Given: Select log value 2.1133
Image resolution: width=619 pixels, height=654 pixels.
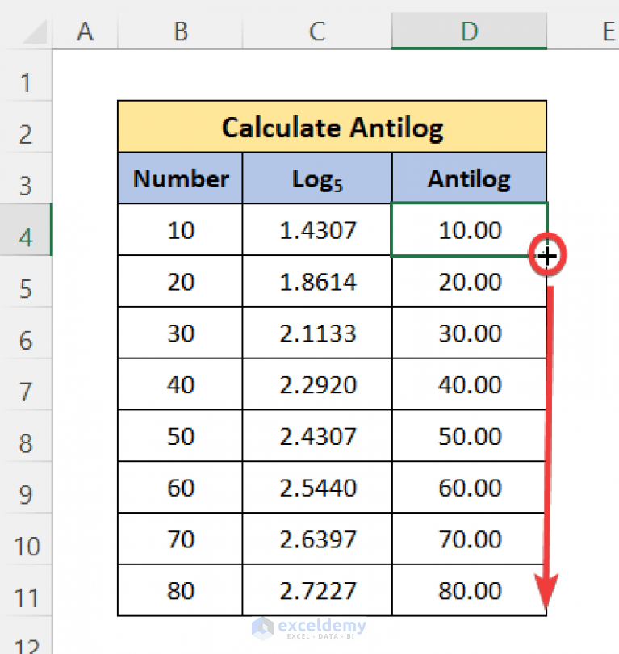Looking at the screenshot, I should pos(317,333).
